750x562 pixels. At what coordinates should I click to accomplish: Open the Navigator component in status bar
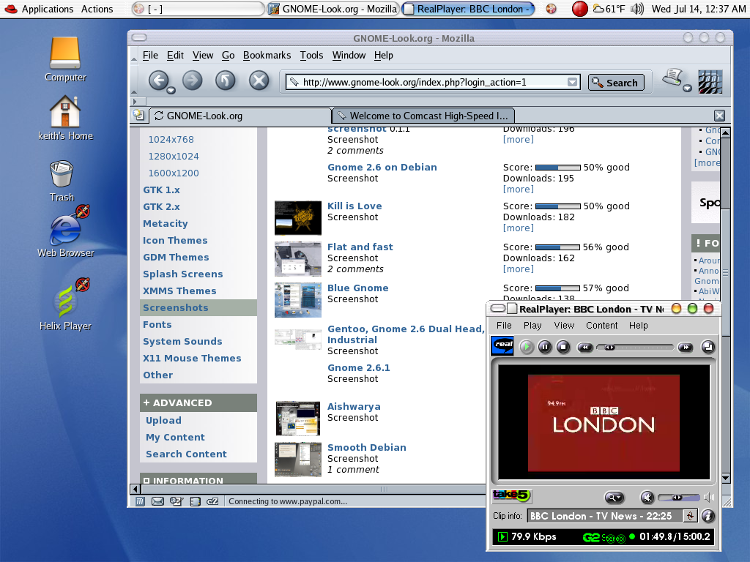(x=140, y=501)
